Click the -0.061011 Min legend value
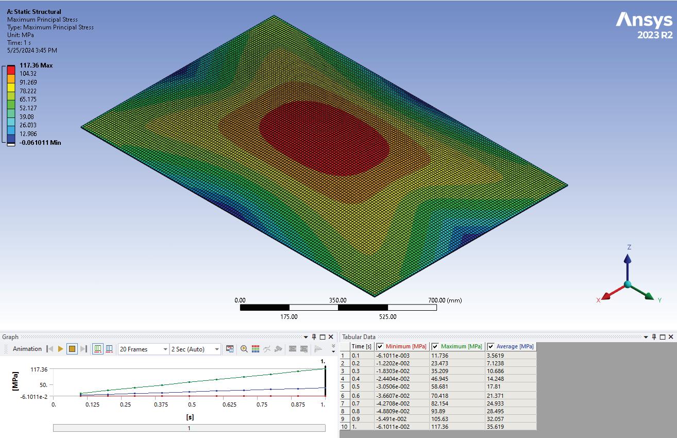The image size is (677, 438). pyautogui.click(x=40, y=142)
